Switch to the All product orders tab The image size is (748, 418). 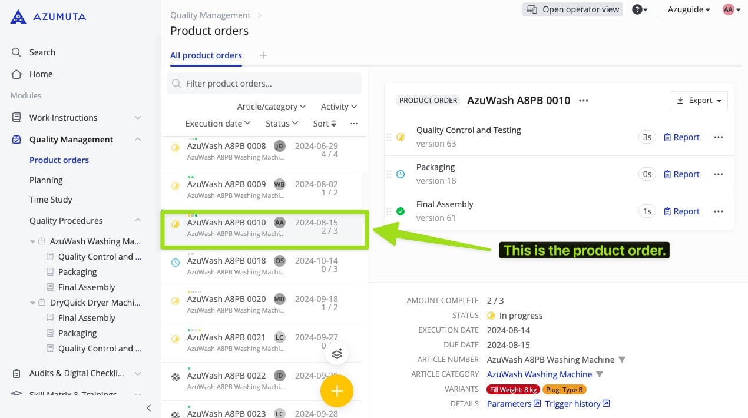click(206, 55)
